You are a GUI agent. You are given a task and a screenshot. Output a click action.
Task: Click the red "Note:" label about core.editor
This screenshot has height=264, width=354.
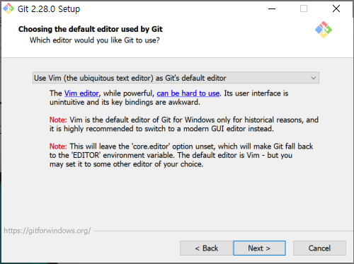coord(58,147)
